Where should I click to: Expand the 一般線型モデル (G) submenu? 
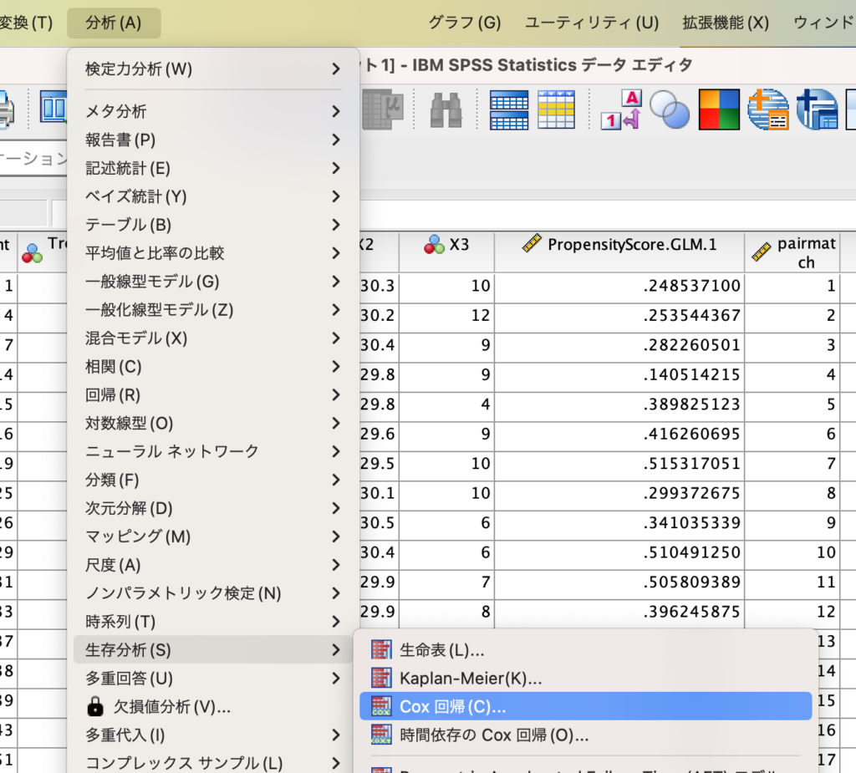(213, 282)
